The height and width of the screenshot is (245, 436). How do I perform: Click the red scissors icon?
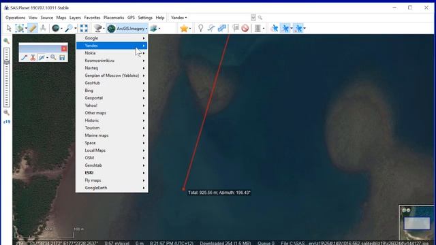[x=33, y=57]
